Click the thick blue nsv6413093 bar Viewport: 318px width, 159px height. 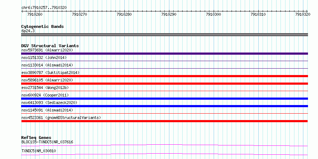coord(164,106)
